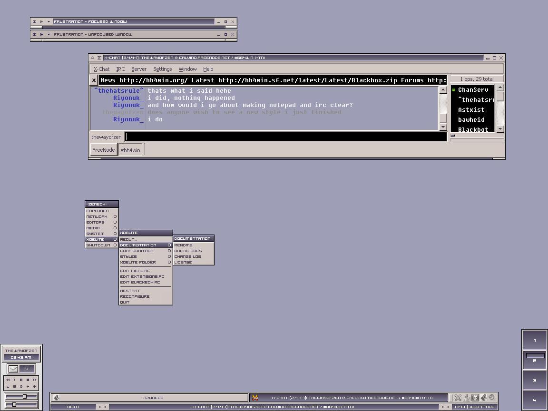The width and height of the screenshot is (548, 411).
Task: Click the down arrow icon in media controls
Action: point(35,387)
